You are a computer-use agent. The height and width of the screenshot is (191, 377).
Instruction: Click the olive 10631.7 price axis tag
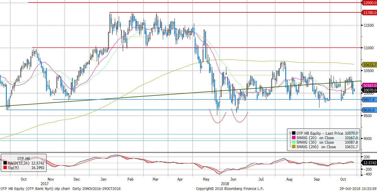coord(369,65)
